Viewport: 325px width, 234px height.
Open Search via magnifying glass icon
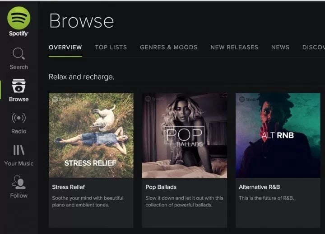coord(19,54)
